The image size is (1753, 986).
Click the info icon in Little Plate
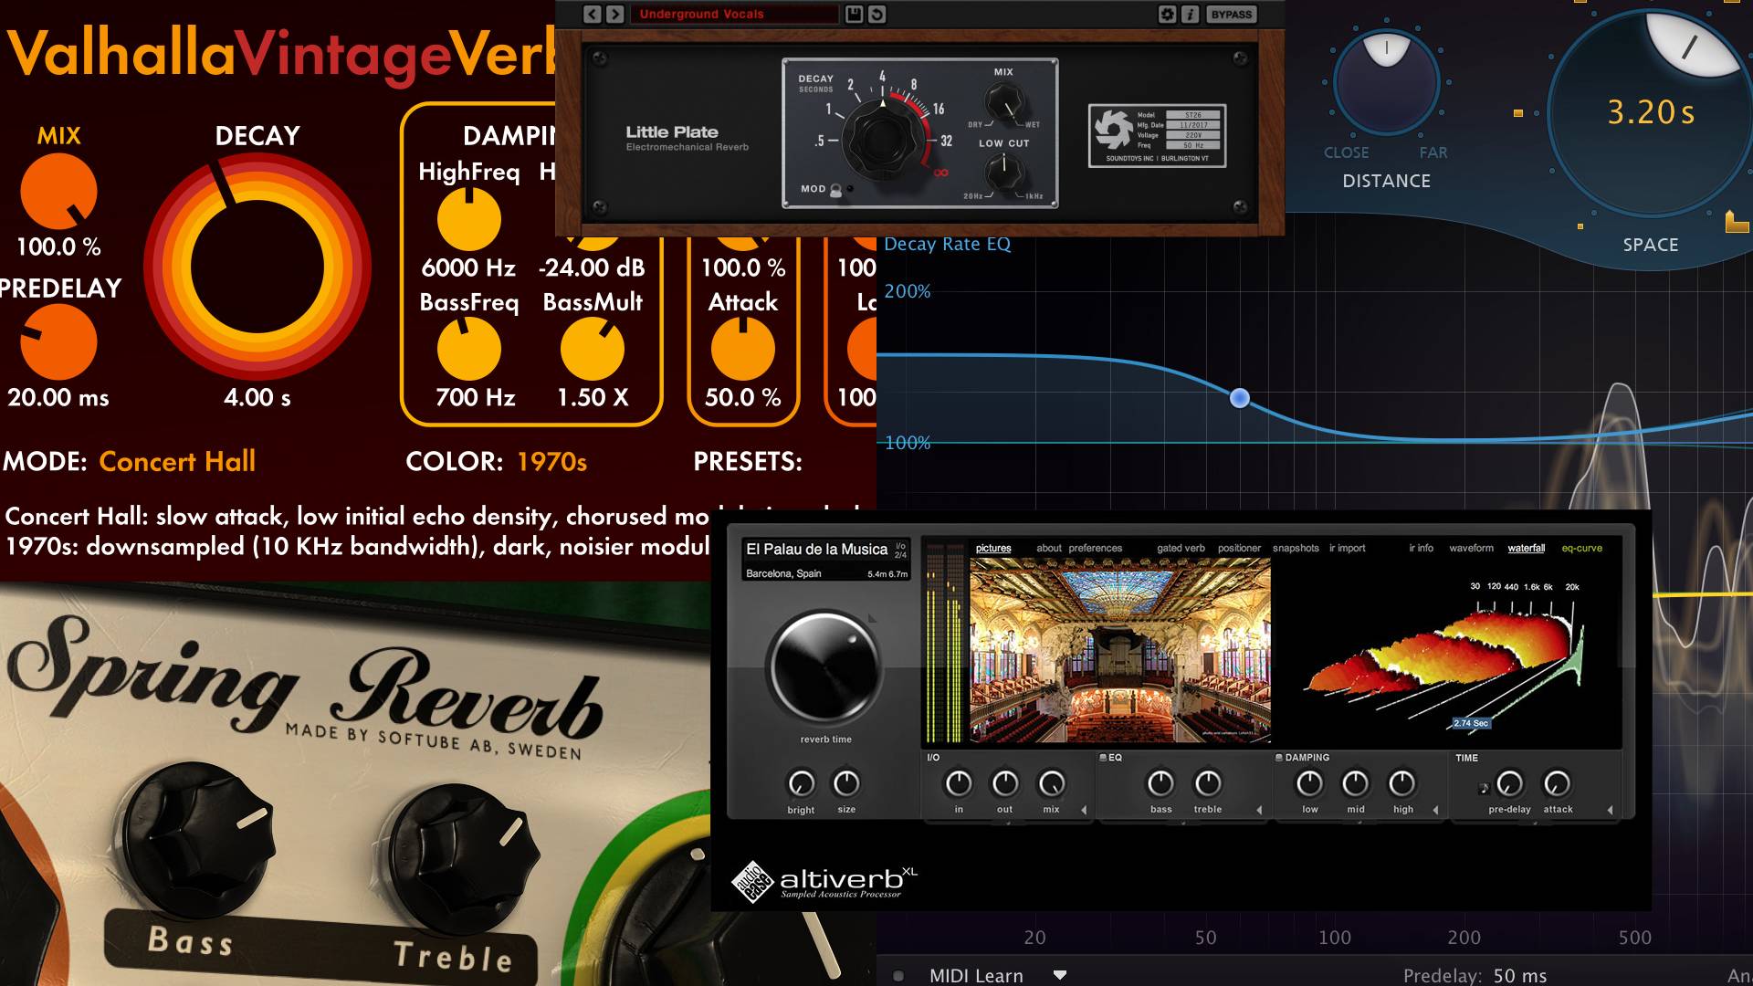click(1190, 14)
